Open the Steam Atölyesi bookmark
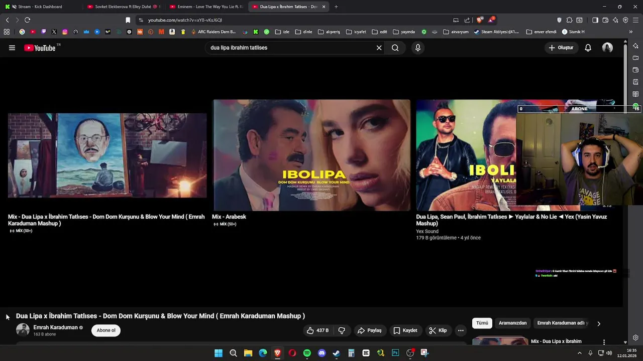 tap(496, 32)
